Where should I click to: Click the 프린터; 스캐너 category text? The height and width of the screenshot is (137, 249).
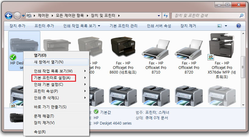tap(157, 112)
